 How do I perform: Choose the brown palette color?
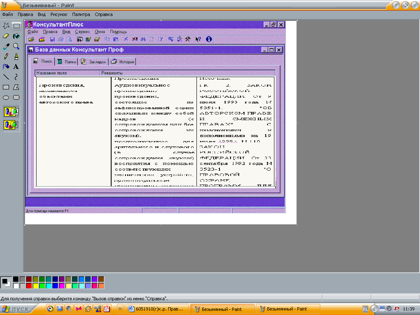point(101,279)
